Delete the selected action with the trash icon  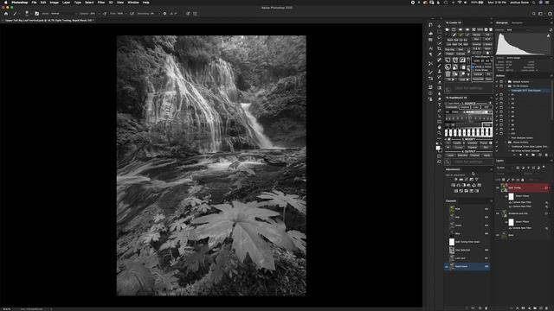[546, 155]
